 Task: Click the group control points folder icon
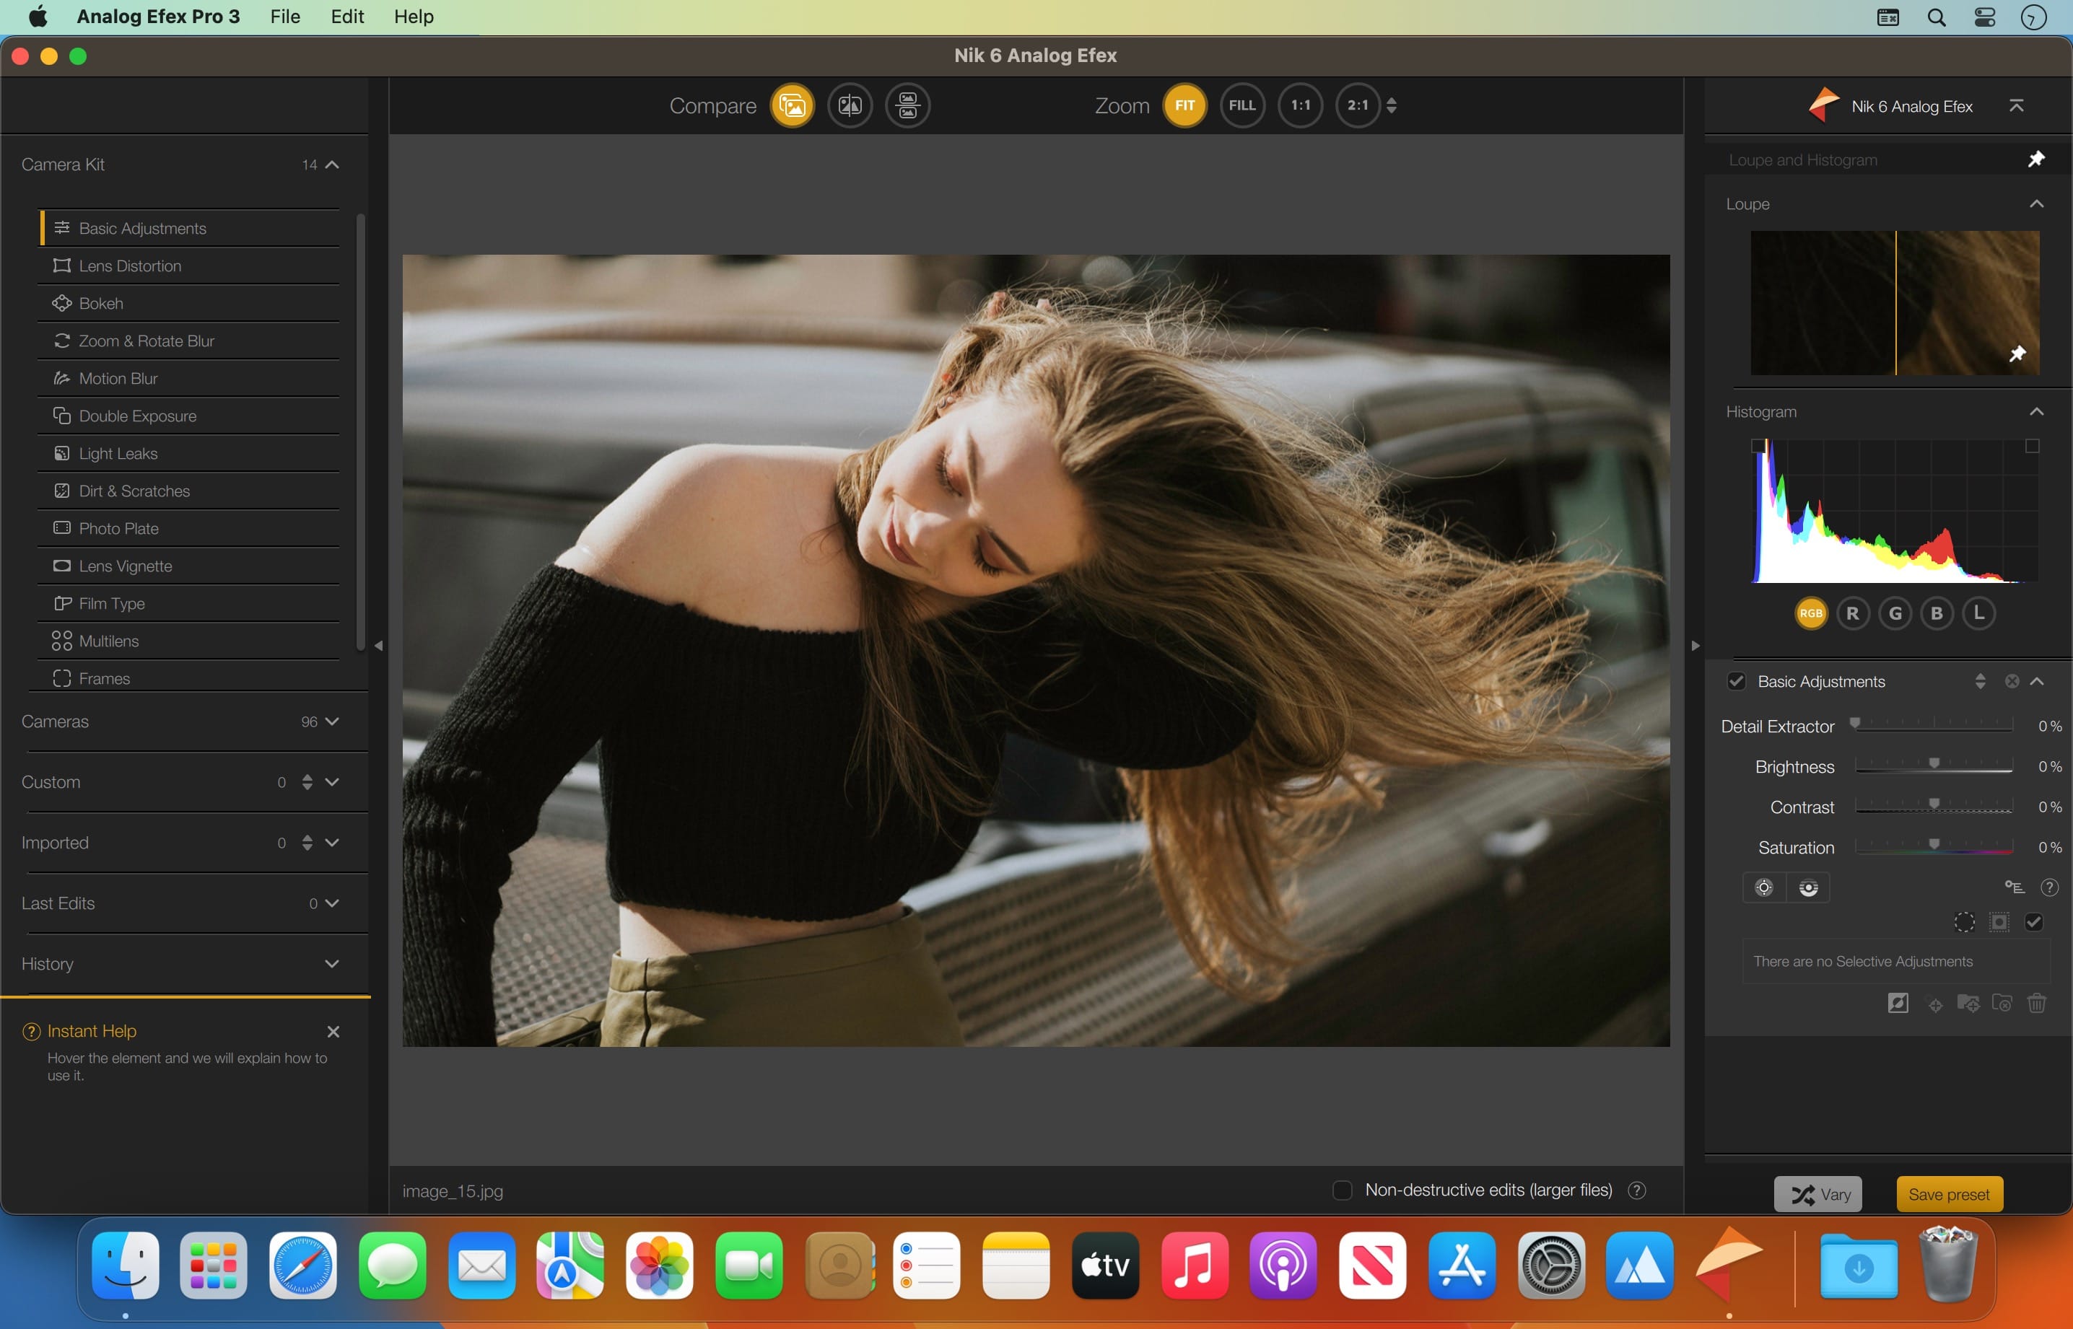[x=1968, y=1003]
